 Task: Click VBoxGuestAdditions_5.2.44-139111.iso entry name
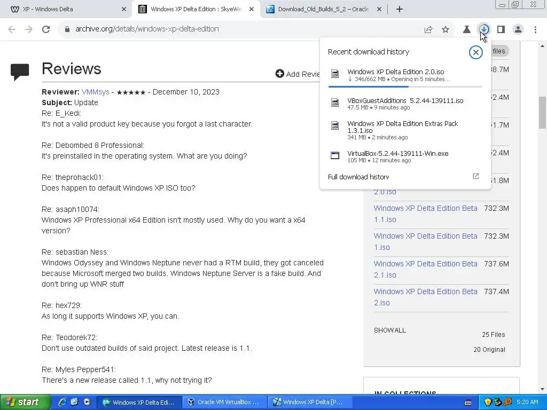[405, 101]
